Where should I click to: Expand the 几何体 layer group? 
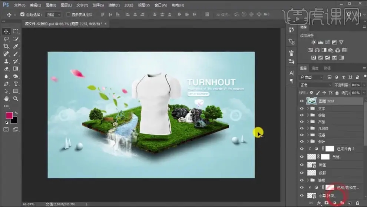[308, 128]
